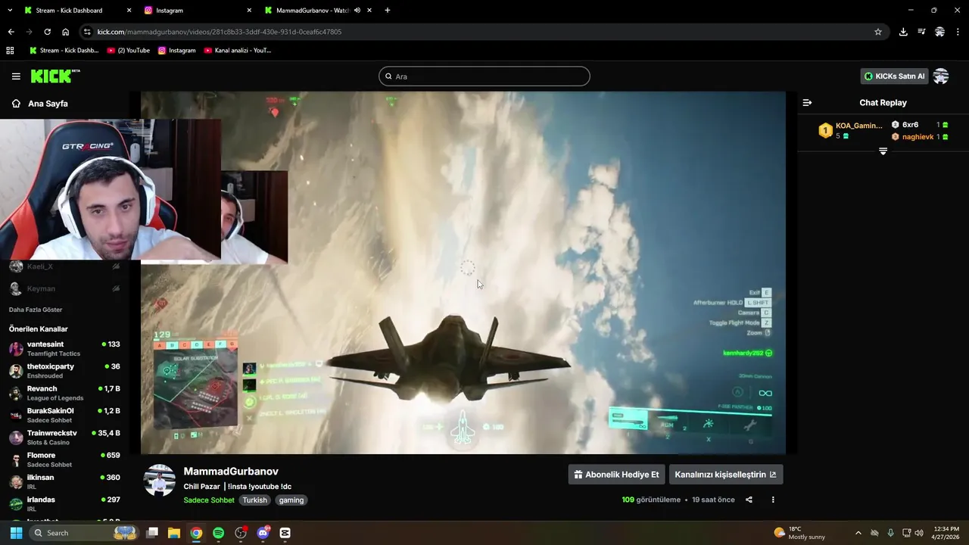This screenshot has height=545, width=969.
Task: Open File Explorer from taskbar
Action: 174,533
